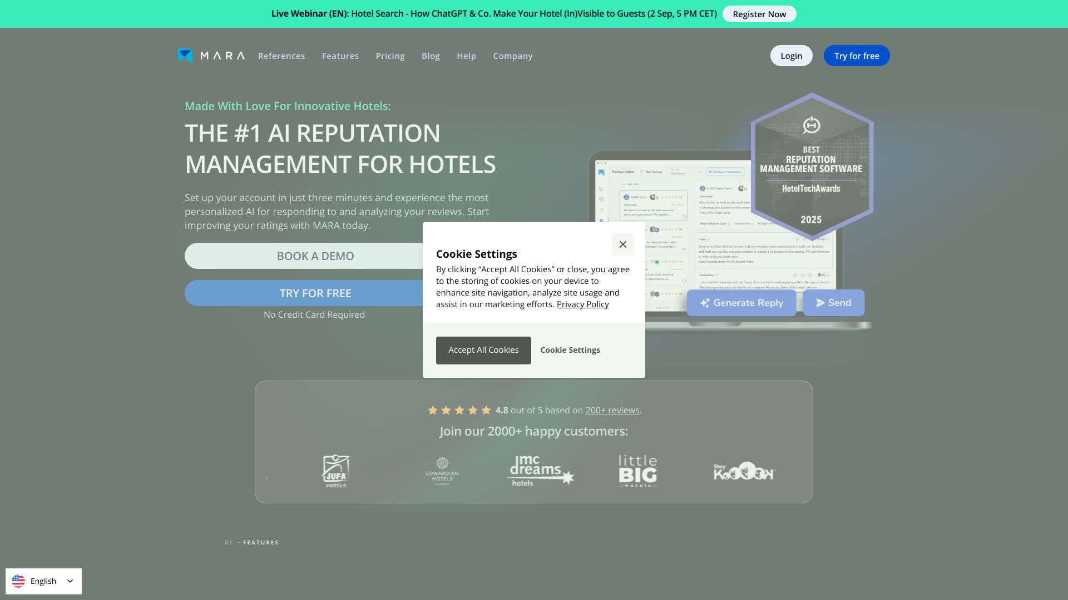Click the MARA logo icon

click(185, 56)
